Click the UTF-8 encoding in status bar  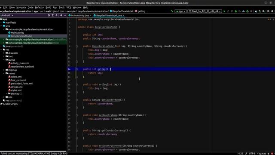coord(252,154)
